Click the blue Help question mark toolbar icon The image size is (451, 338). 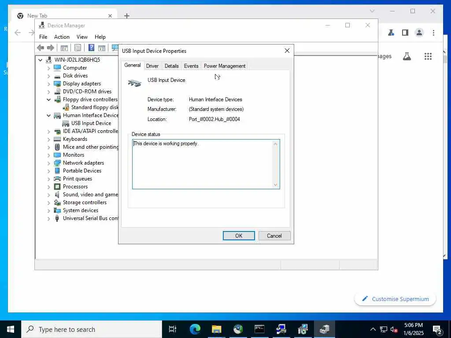pos(91,48)
